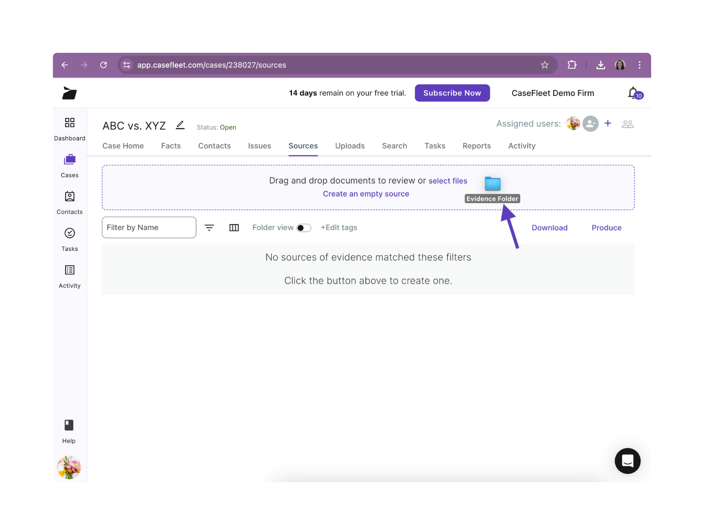This screenshot has width=704, height=528.
Task: Switch to the Uploads tab
Action: pyautogui.click(x=350, y=146)
